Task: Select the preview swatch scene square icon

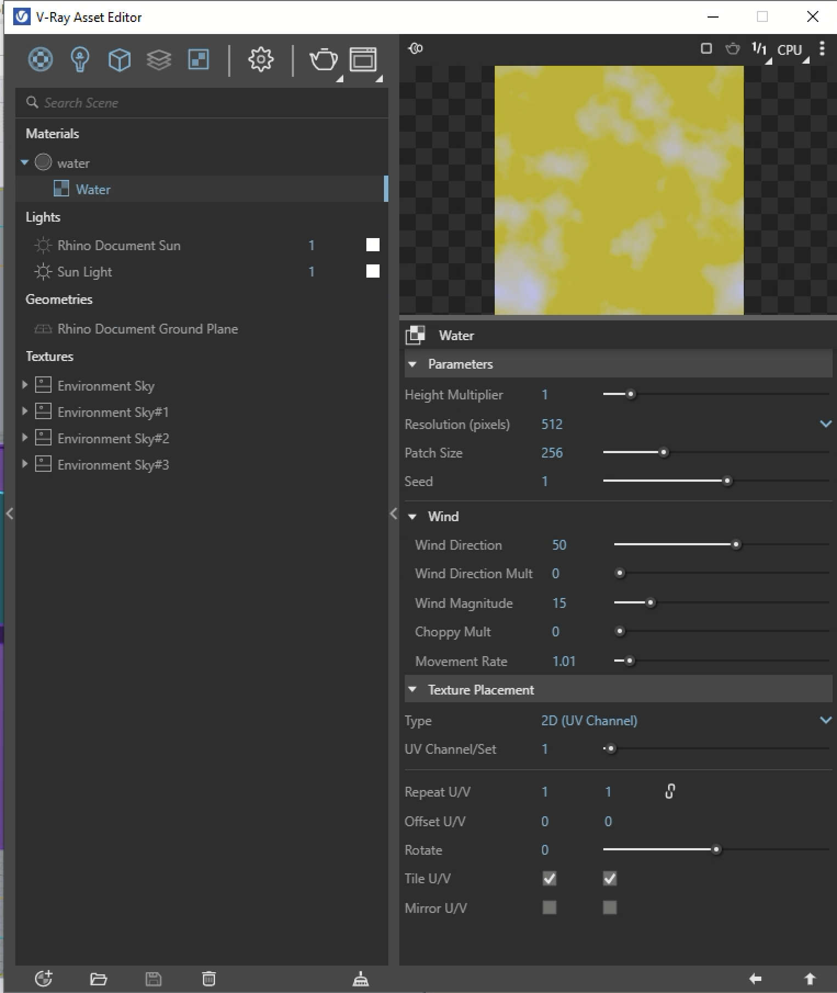Action: [706, 49]
